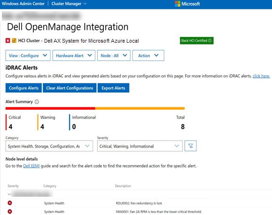Expand the Severity filter combo box
The width and height of the screenshot is (272, 215).
click(x=140, y=146)
